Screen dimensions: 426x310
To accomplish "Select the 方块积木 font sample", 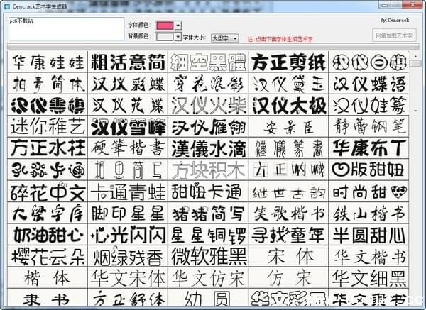I will [x=208, y=170].
